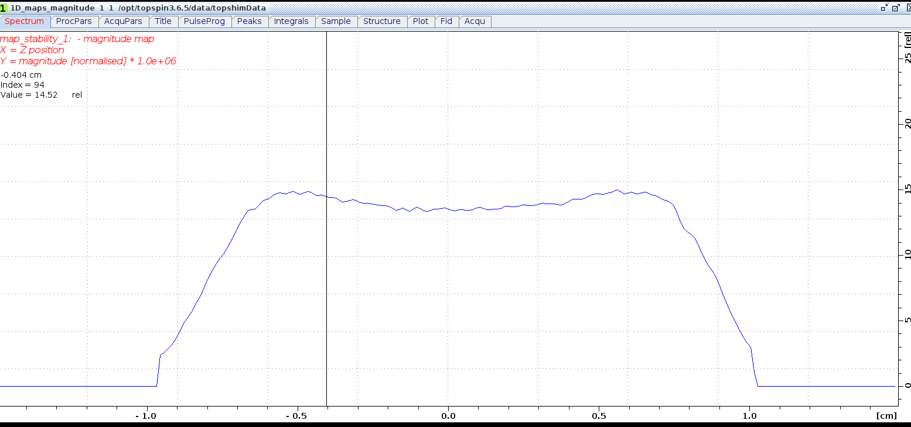Screen dimensions: 911x427
Task: Maximize the dataset window with the expand-arrow icon
Action: click(895, 8)
